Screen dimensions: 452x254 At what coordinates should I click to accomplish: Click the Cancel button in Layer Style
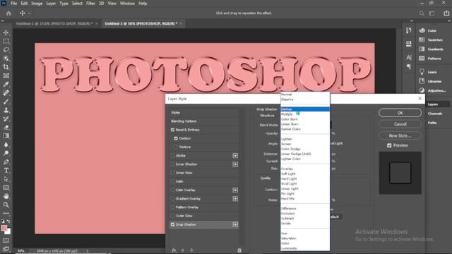pyautogui.click(x=400, y=124)
